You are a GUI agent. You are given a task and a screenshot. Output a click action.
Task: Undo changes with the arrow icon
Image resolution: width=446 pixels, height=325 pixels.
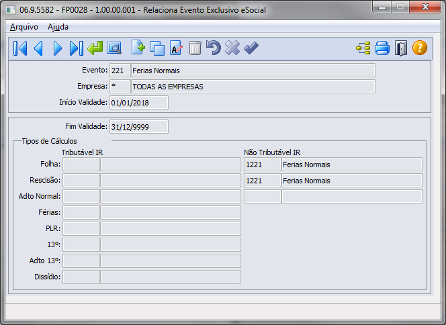[214, 48]
